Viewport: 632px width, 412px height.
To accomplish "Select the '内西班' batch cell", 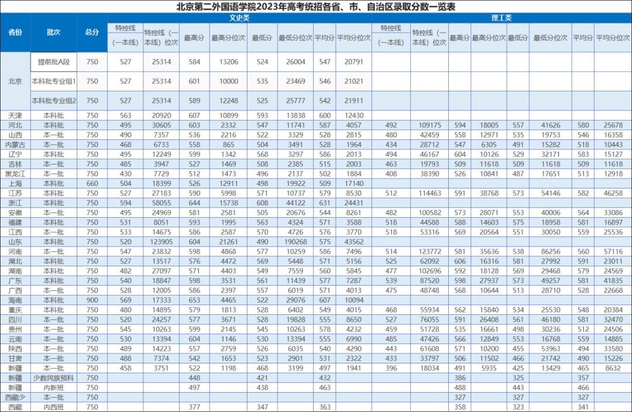I will (54, 407).
